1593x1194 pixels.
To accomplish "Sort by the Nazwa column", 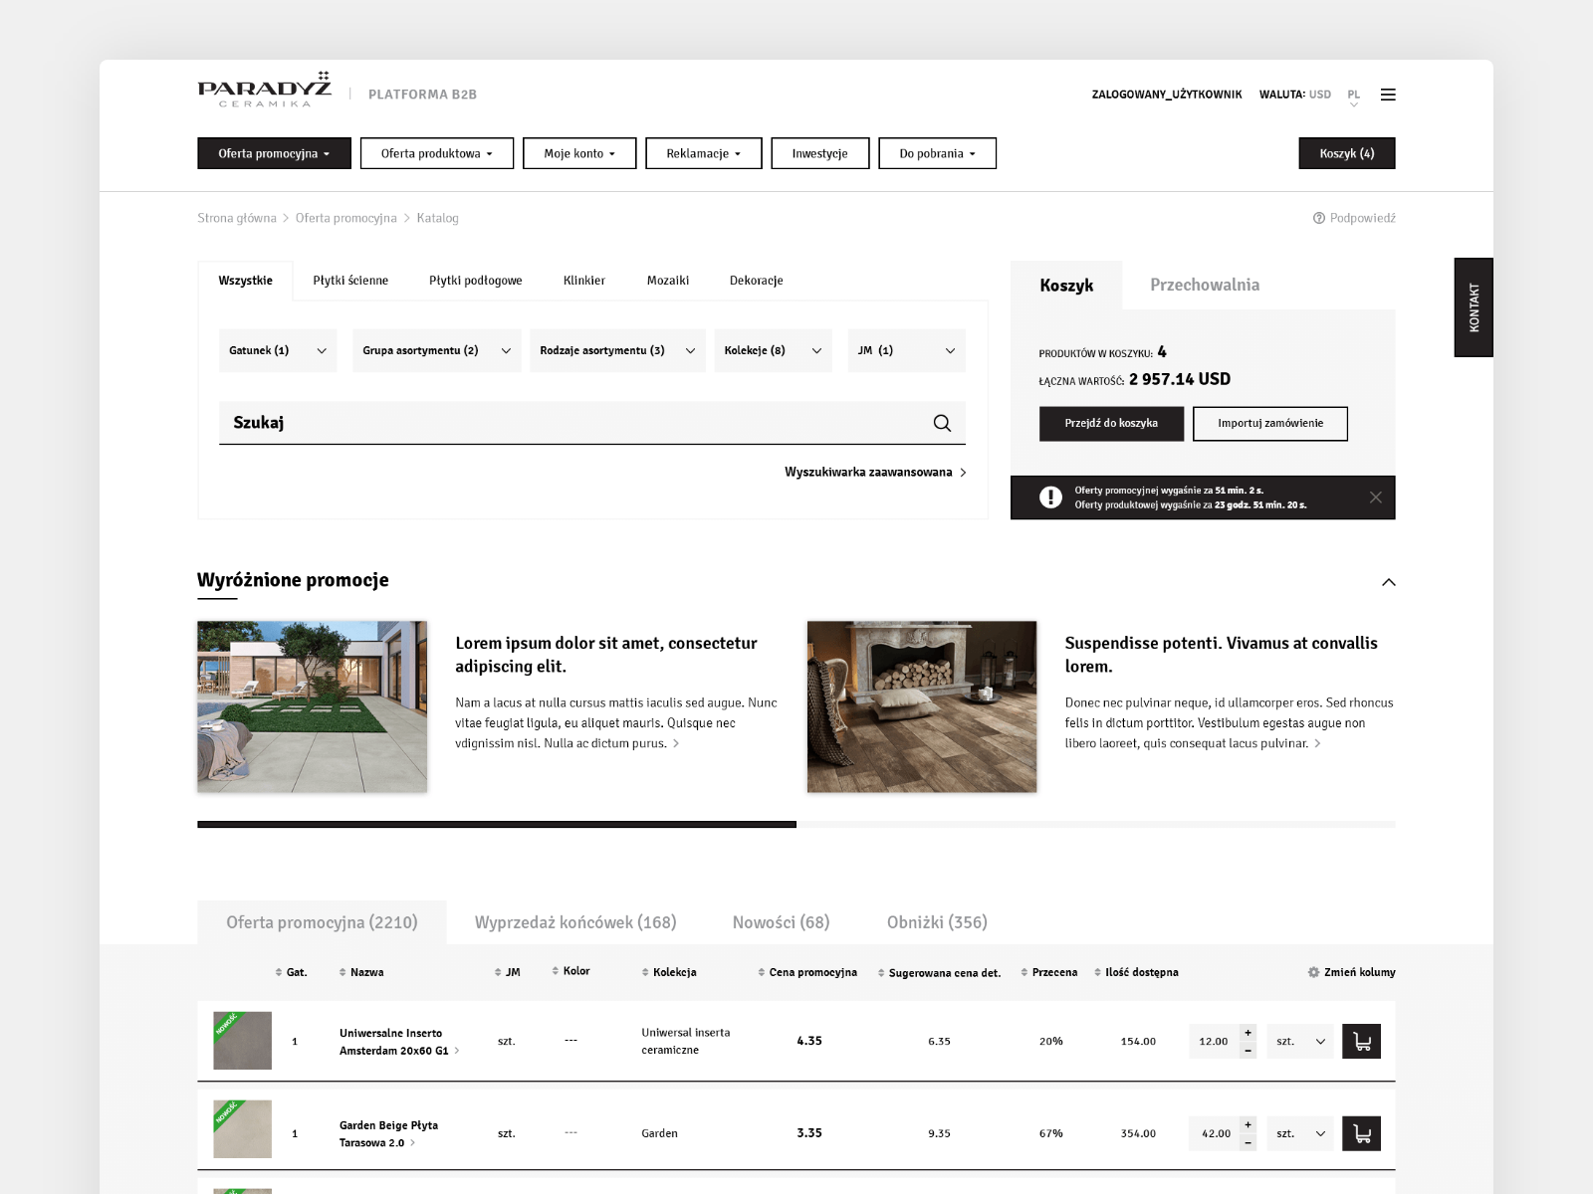I will pos(361,972).
